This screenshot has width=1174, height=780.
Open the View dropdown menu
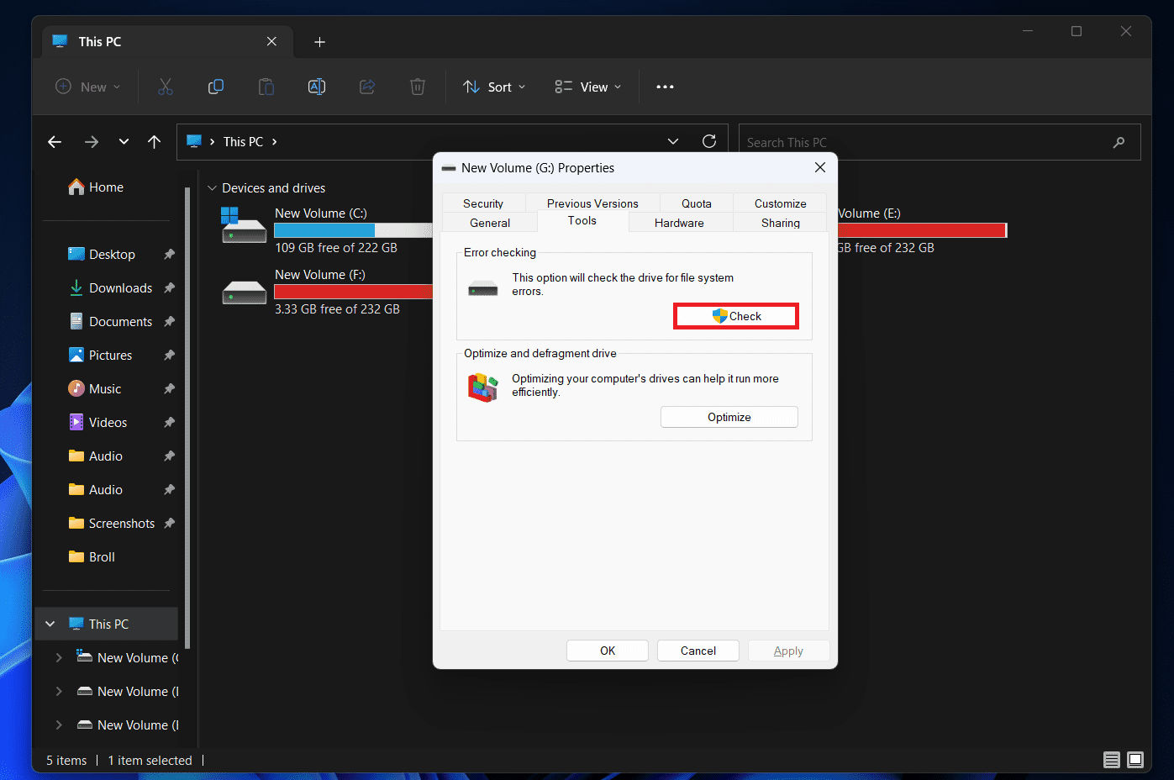pyautogui.click(x=588, y=87)
